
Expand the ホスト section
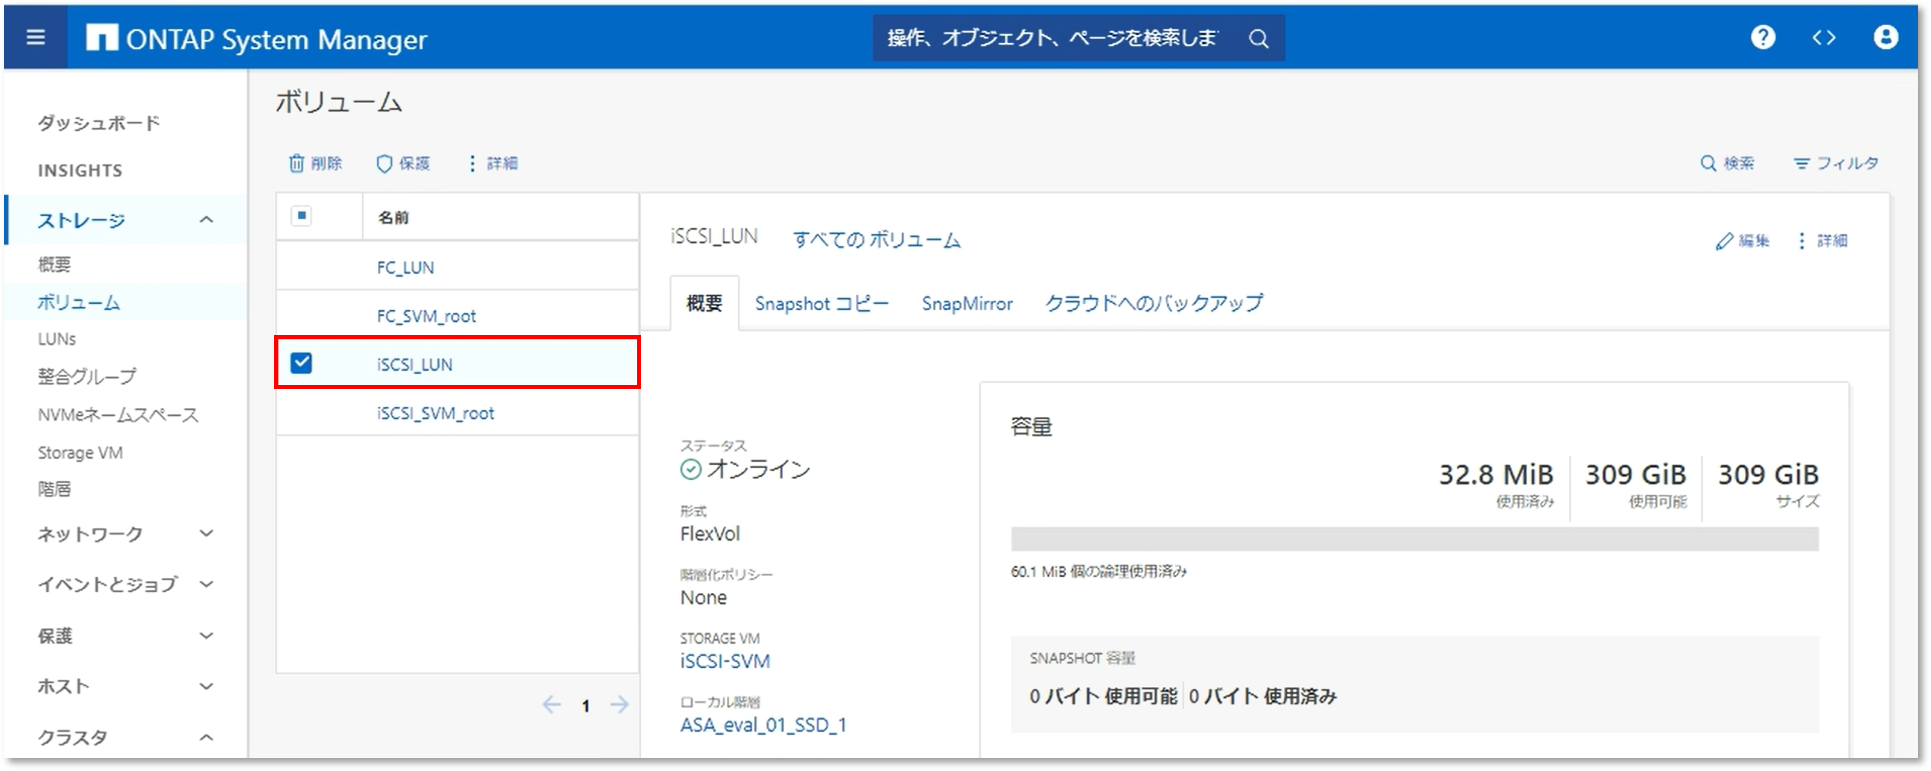(206, 686)
